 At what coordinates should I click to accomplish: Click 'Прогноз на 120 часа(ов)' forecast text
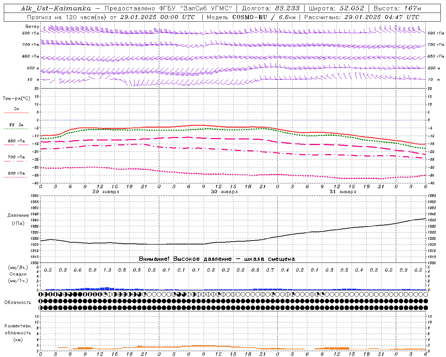pyautogui.click(x=67, y=17)
